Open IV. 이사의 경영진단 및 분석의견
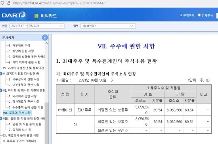The width and height of the screenshot is (218, 144). pyautogui.click(x=23, y=68)
